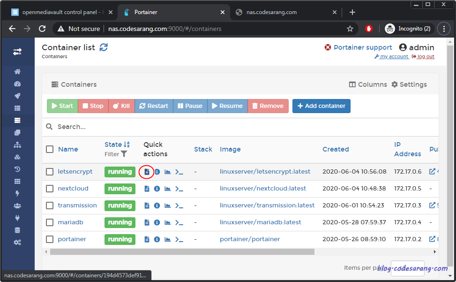The image size is (456, 282).
Task: Open published port link for letsencrypt row
Action: coord(433,171)
